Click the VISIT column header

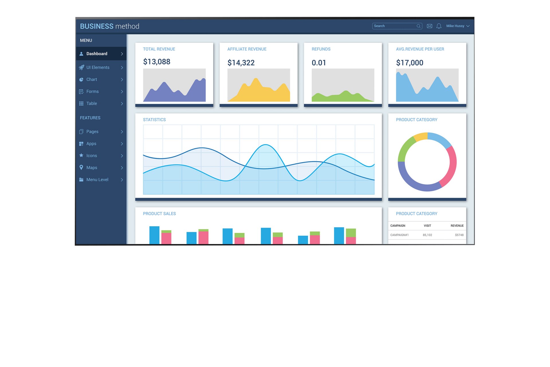[x=427, y=226]
